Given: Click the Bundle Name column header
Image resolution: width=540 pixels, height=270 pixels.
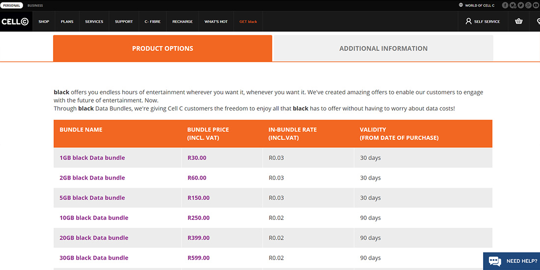Looking at the screenshot, I should pyautogui.click(x=81, y=130).
